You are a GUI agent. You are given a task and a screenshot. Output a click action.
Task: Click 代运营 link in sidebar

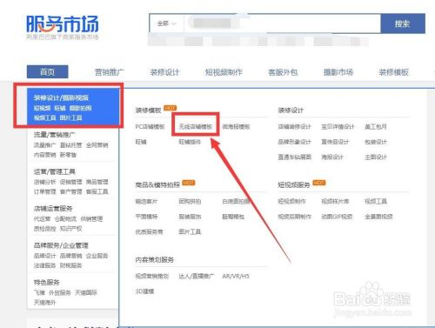pyautogui.click(x=42, y=218)
